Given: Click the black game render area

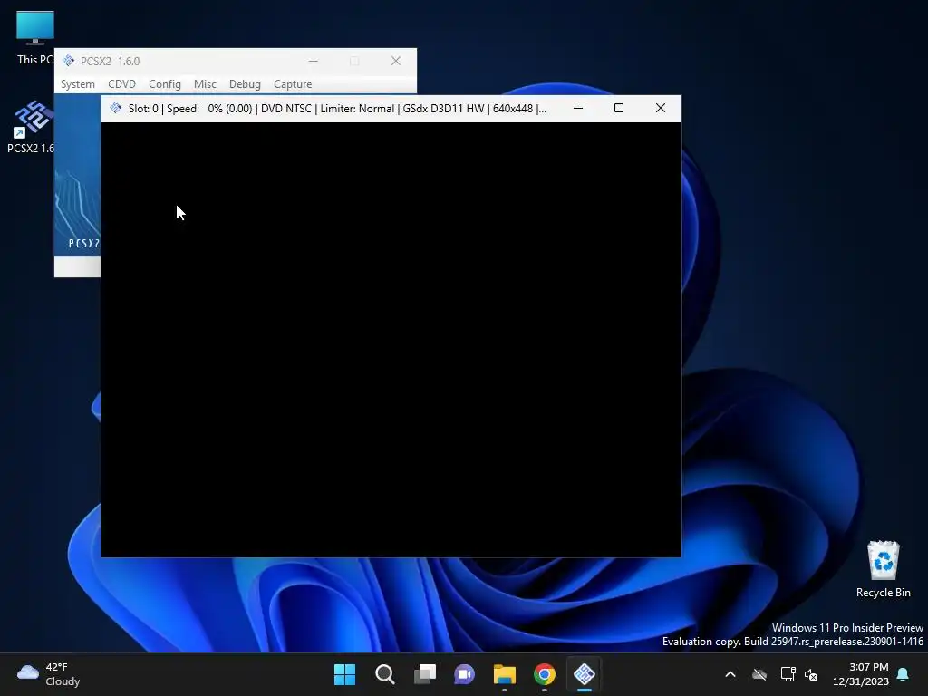Looking at the screenshot, I should [391, 339].
